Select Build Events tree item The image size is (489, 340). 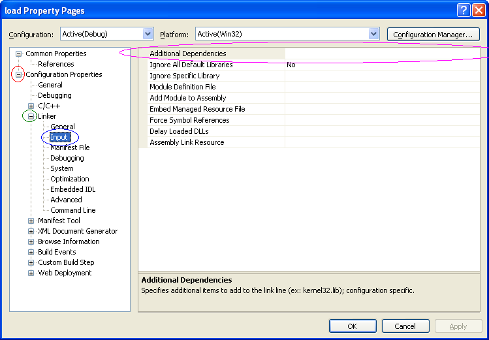click(x=57, y=252)
